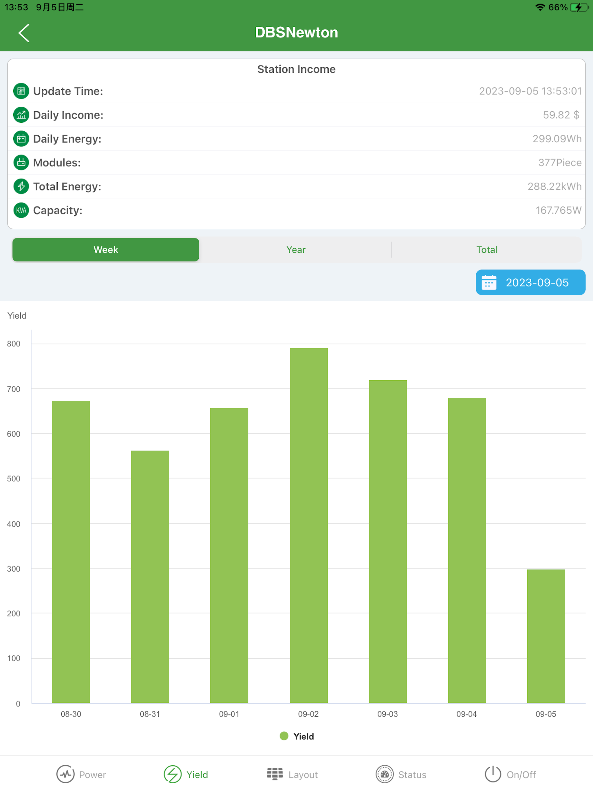Click the Yield lightning tab icon

click(173, 774)
